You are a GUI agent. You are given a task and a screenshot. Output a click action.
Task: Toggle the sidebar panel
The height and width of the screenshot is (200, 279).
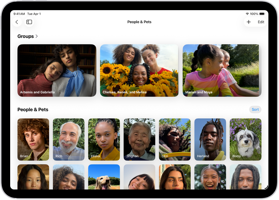coord(29,22)
